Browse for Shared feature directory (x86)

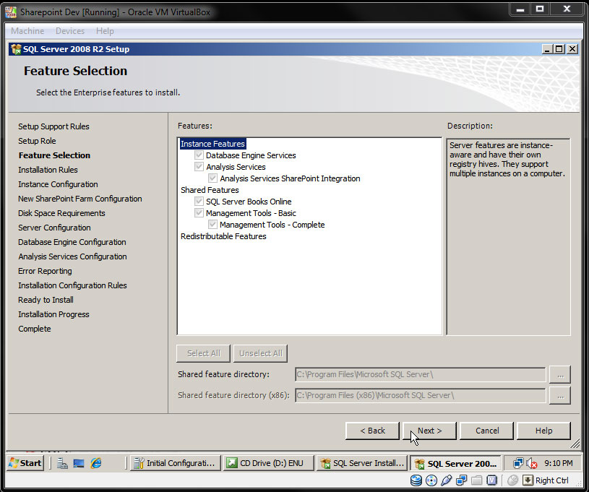560,395
